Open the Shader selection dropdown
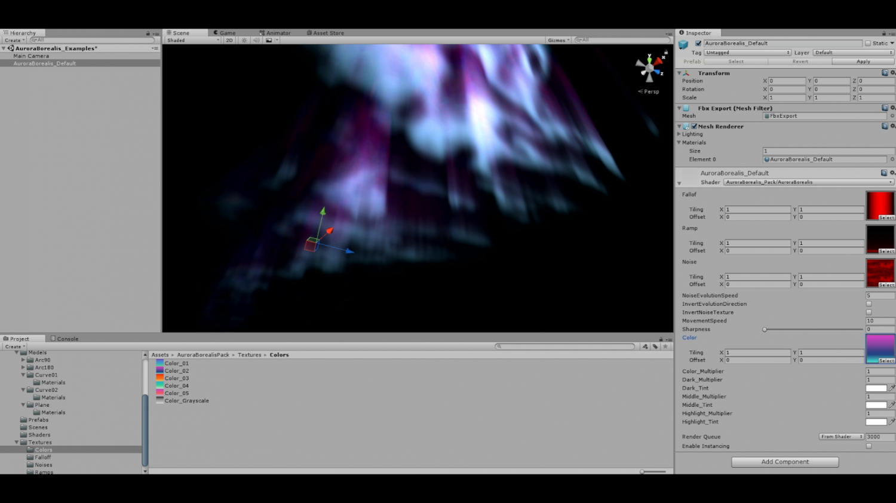This screenshot has height=503, width=896. [x=809, y=182]
